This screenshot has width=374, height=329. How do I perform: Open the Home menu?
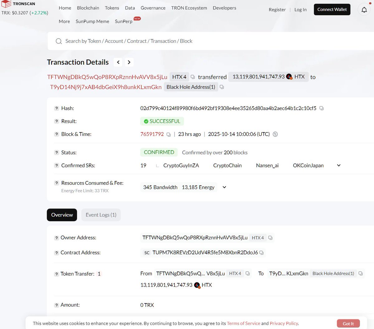[65, 8]
